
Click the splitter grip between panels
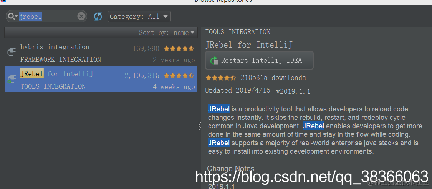[200, 126]
